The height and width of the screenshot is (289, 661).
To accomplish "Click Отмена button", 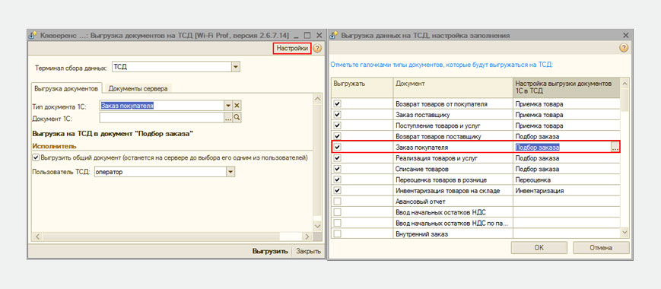I will tap(601, 248).
